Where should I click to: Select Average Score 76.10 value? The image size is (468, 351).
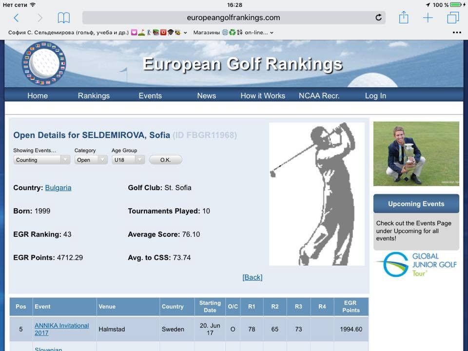pyautogui.click(x=191, y=234)
